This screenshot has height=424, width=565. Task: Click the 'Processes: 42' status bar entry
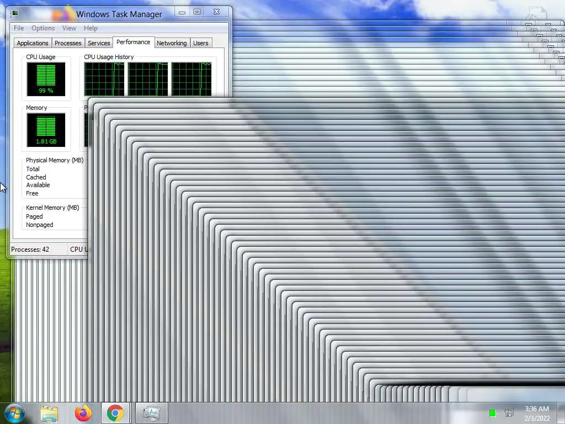coord(30,250)
